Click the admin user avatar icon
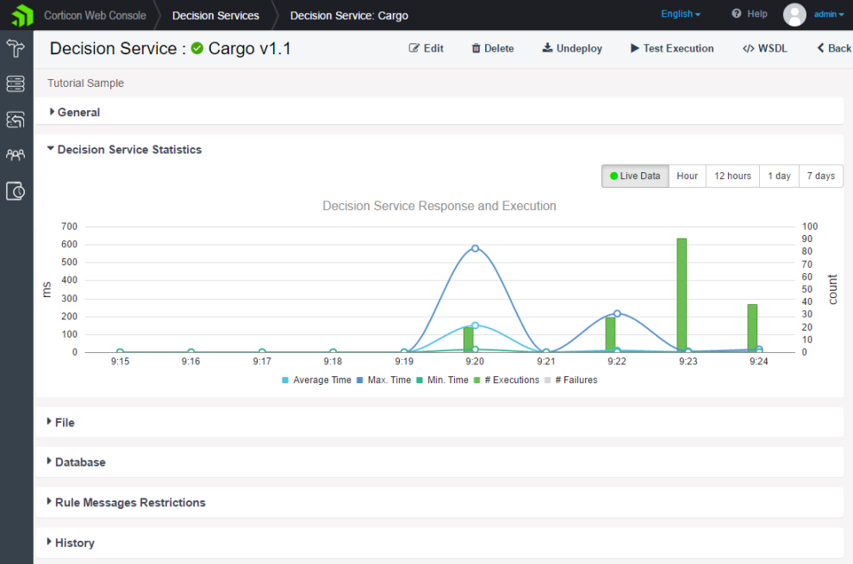Screen dimensions: 853x564 (794, 15)
